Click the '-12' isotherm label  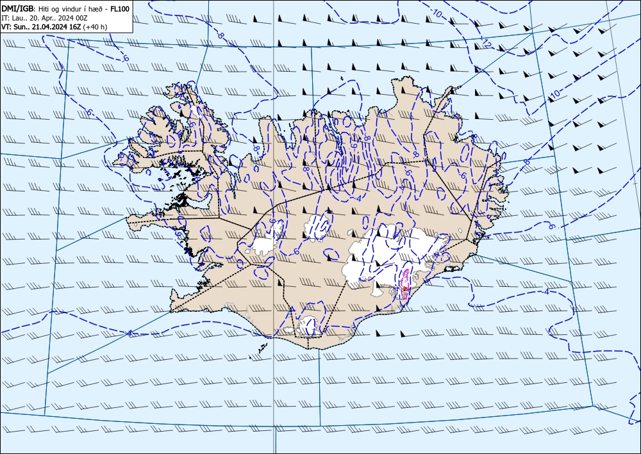[x=486, y=42]
